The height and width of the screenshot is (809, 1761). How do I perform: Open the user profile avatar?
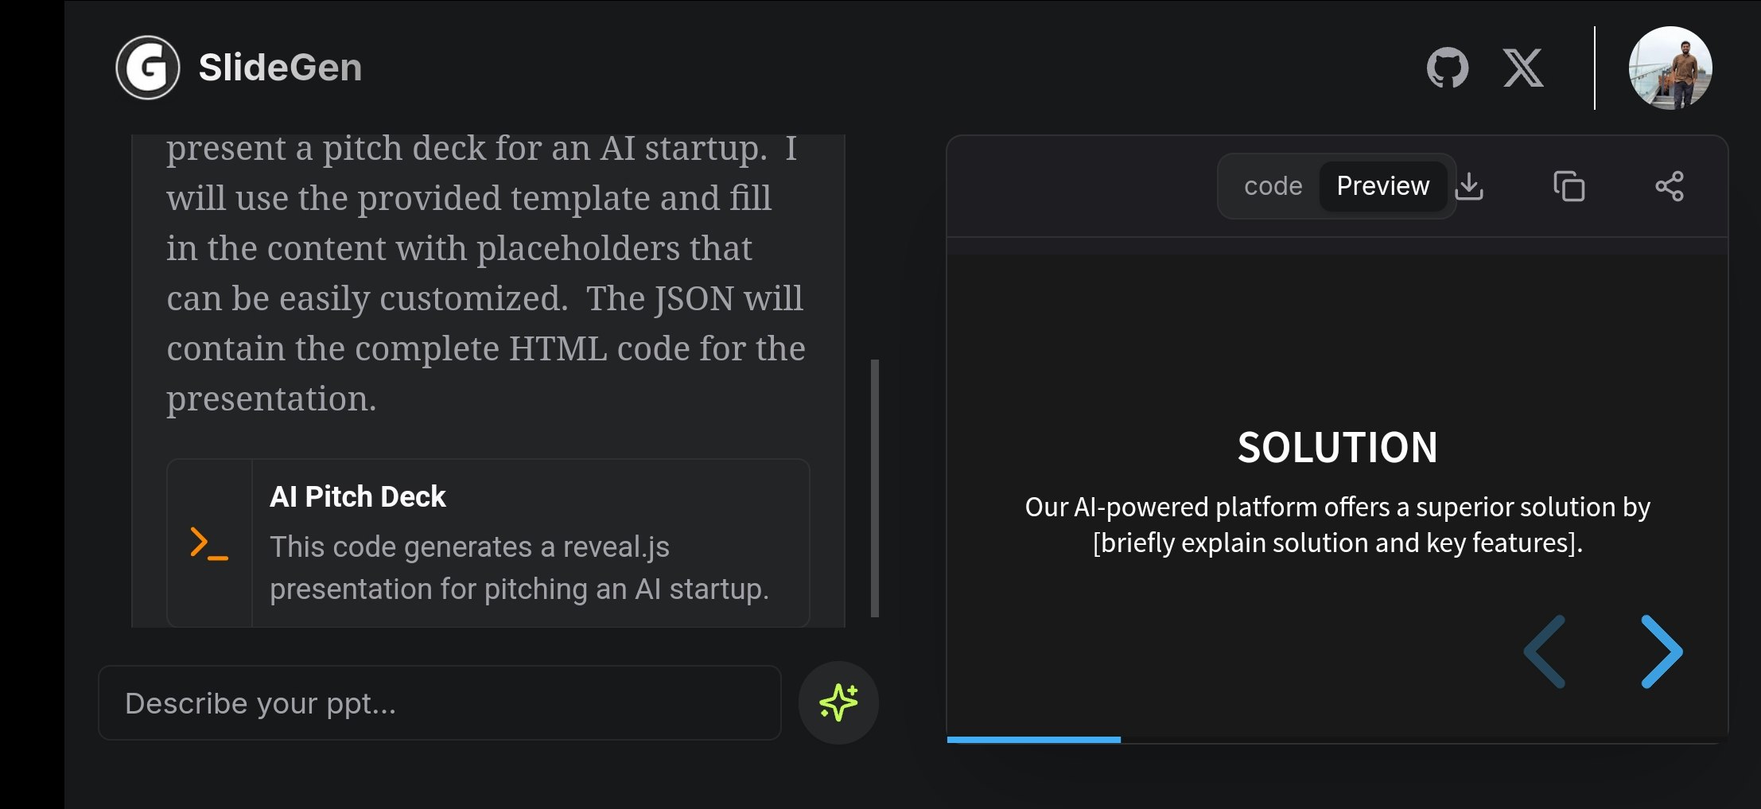[x=1670, y=68]
